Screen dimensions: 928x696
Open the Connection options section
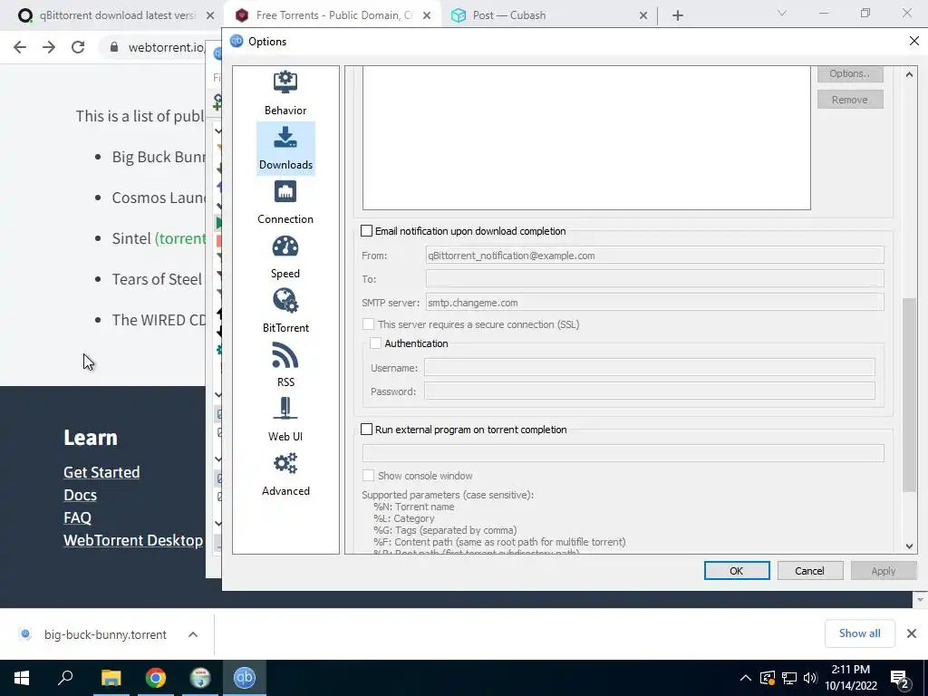285,203
